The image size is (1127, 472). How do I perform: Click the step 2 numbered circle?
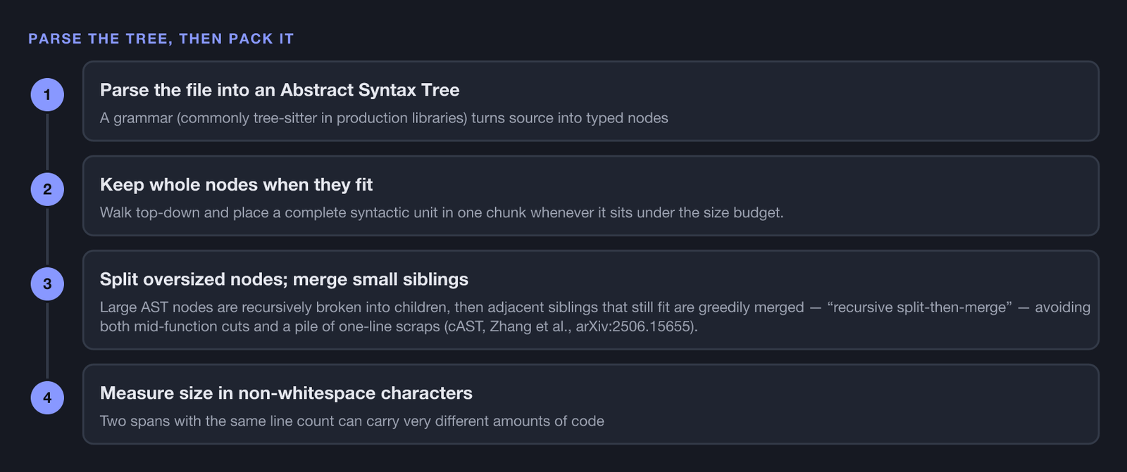(x=47, y=189)
